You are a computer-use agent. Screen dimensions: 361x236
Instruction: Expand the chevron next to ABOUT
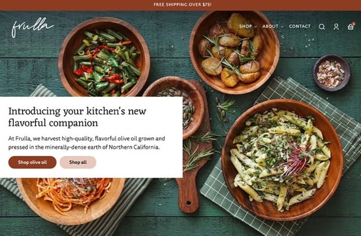click(x=282, y=27)
